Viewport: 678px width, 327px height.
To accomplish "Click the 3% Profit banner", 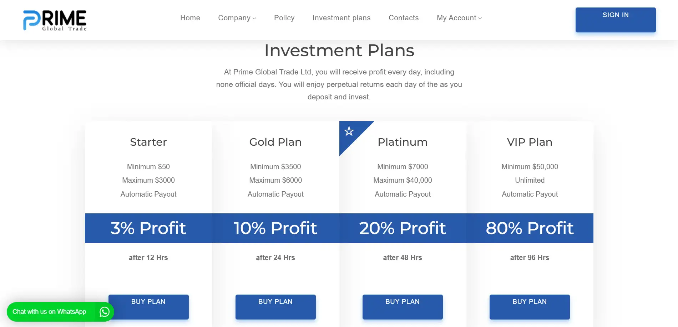I will [x=148, y=228].
